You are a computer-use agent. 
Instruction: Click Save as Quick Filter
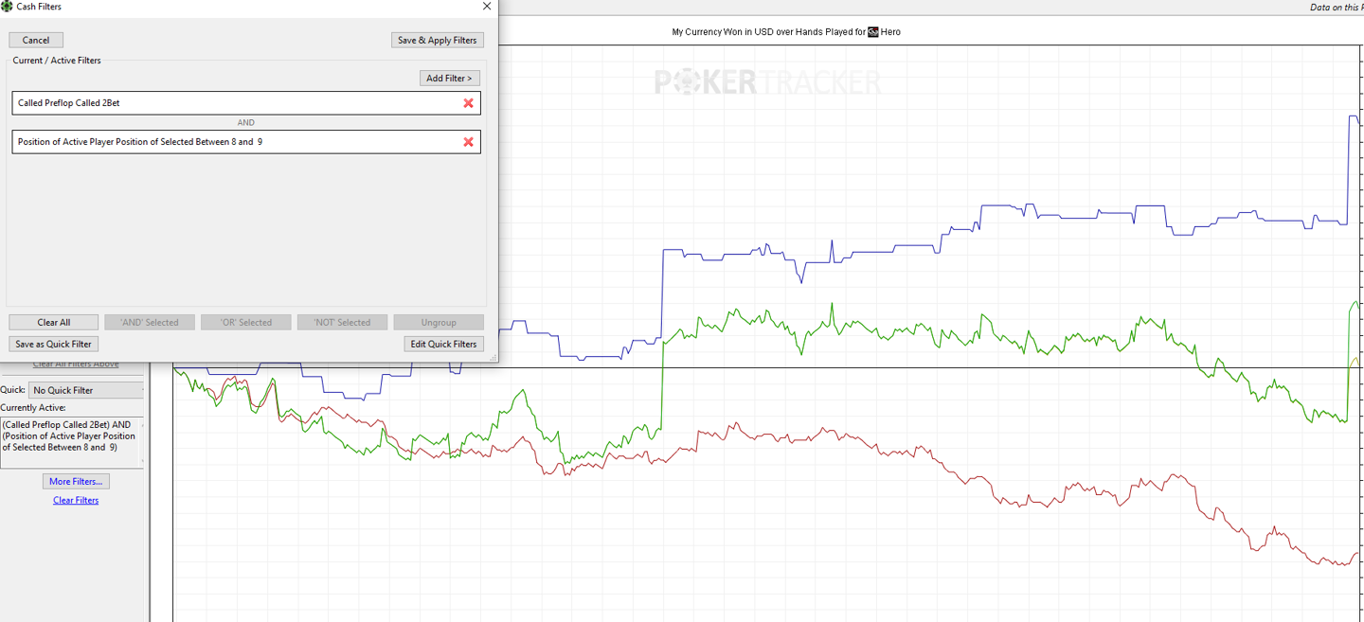[x=54, y=345]
